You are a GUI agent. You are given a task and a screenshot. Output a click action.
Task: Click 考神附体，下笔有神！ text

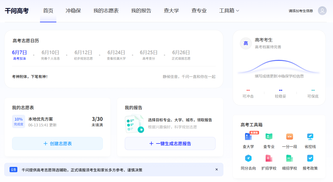click(x=30, y=77)
